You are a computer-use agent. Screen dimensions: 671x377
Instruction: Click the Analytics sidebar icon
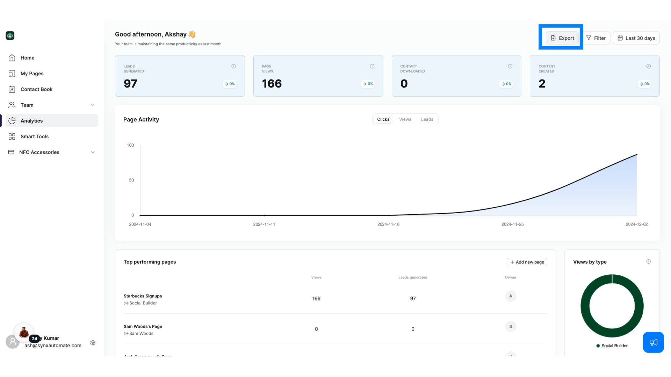12,120
